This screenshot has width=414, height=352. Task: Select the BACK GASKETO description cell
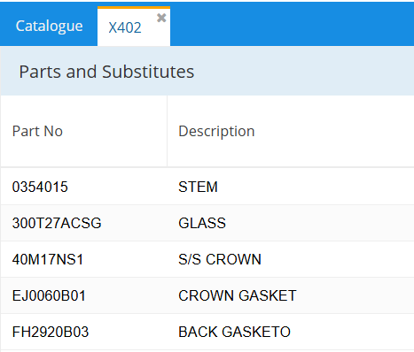tap(235, 332)
